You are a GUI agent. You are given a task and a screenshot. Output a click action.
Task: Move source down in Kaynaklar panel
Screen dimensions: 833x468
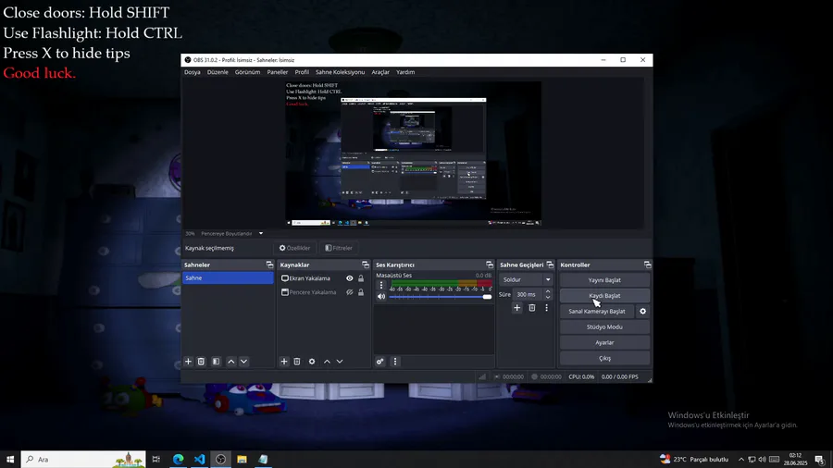click(x=340, y=362)
